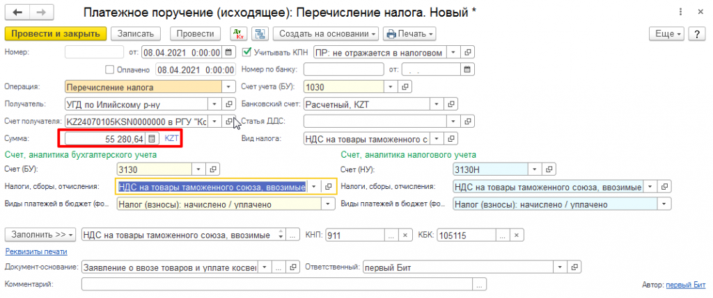Open the Реквизиты печати link

[36, 251]
